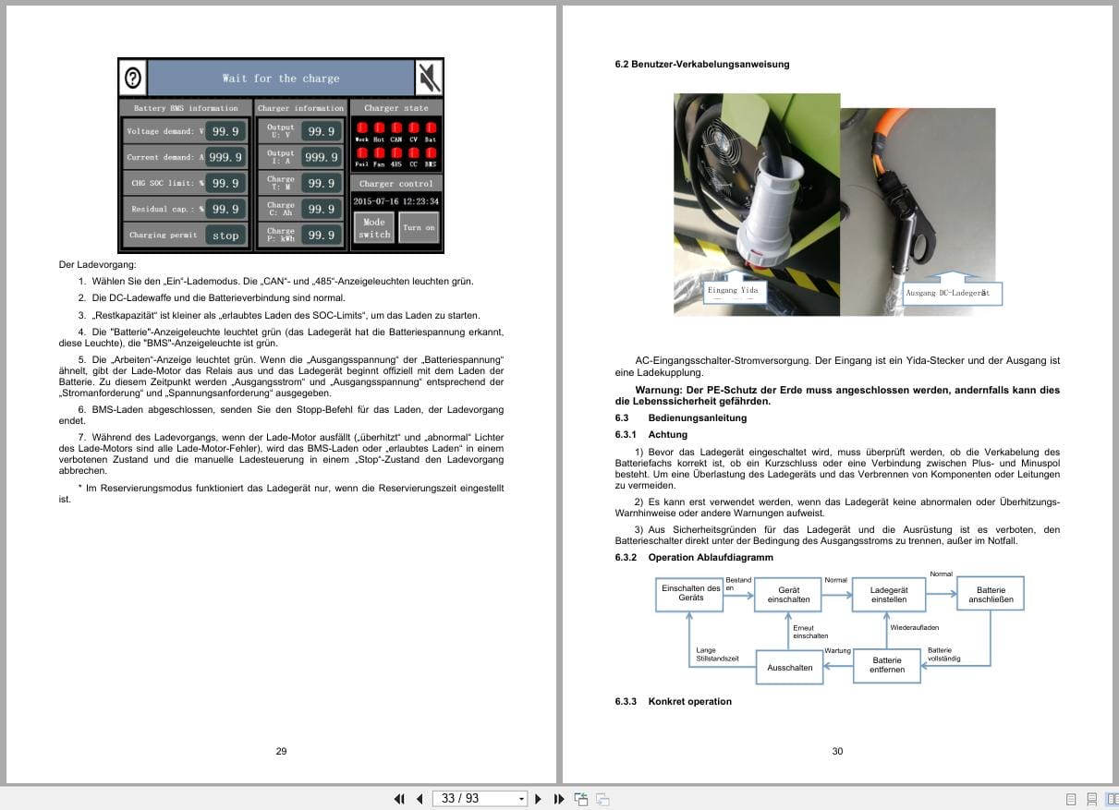1119x810 pixels.
Task: Toggle the BMS indicator light
Action: 431,152
